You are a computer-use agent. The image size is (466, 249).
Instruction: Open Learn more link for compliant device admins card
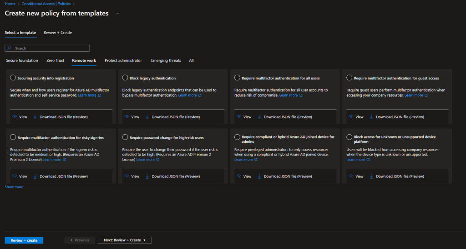[243, 160]
